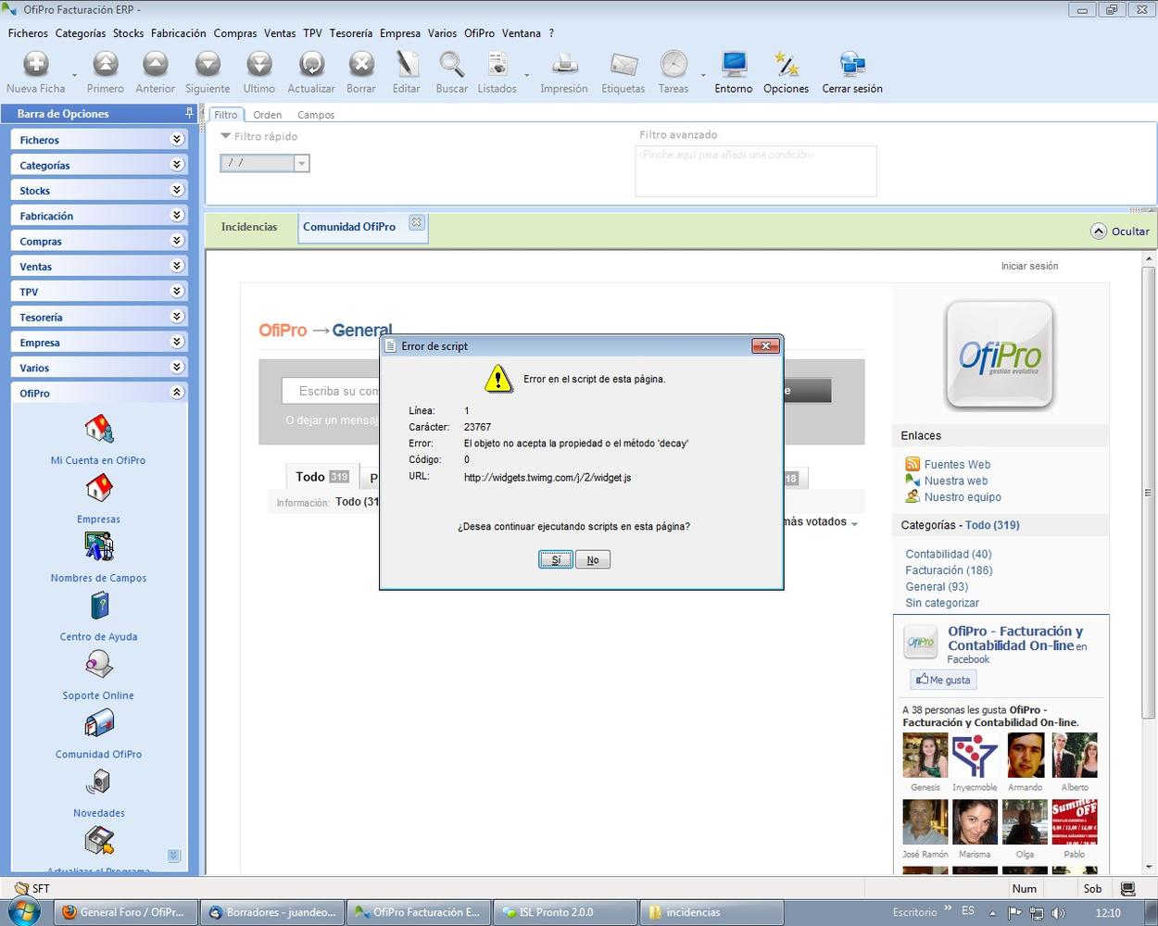Click the Borrar delete icon
The height and width of the screenshot is (926, 1158).
coord(361,64)
